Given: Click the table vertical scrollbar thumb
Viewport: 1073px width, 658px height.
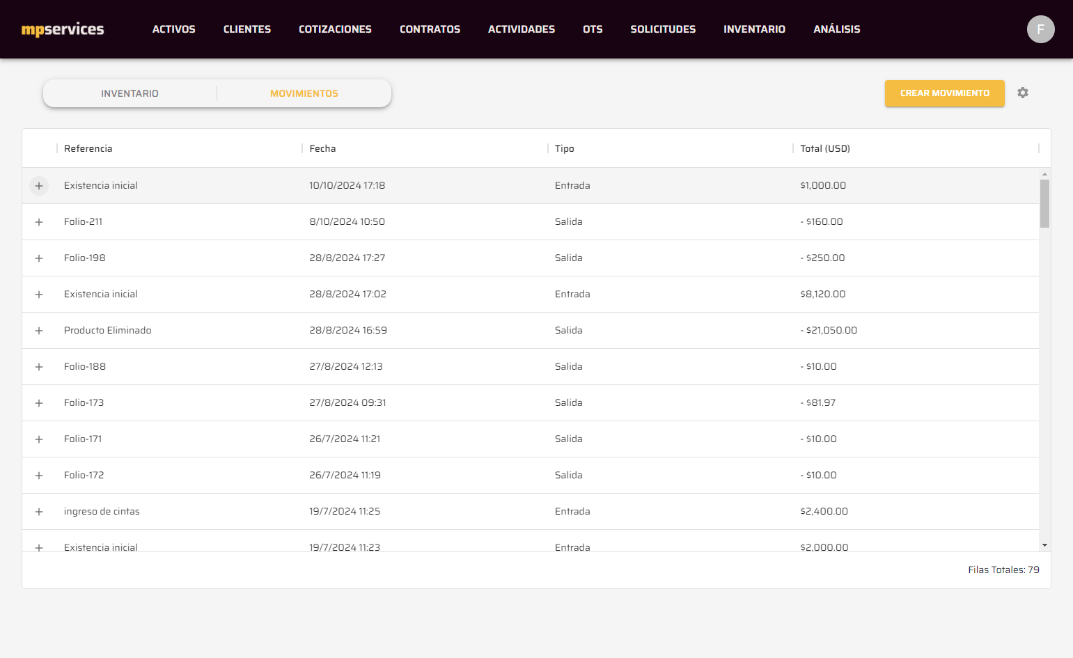Looking at the screenshot, I should click(x=1044, y=203).
